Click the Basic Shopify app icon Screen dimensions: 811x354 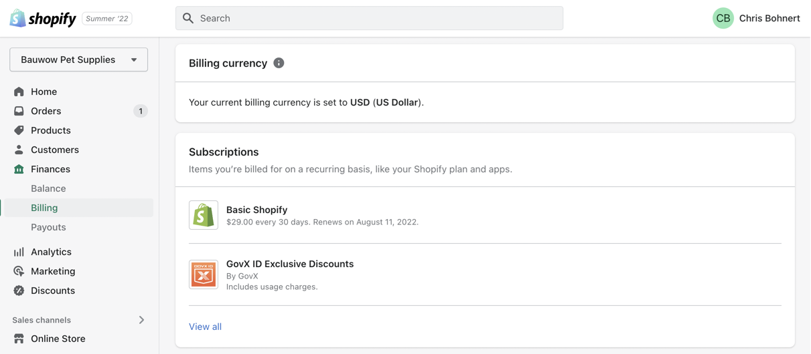[x=204, y=215]
